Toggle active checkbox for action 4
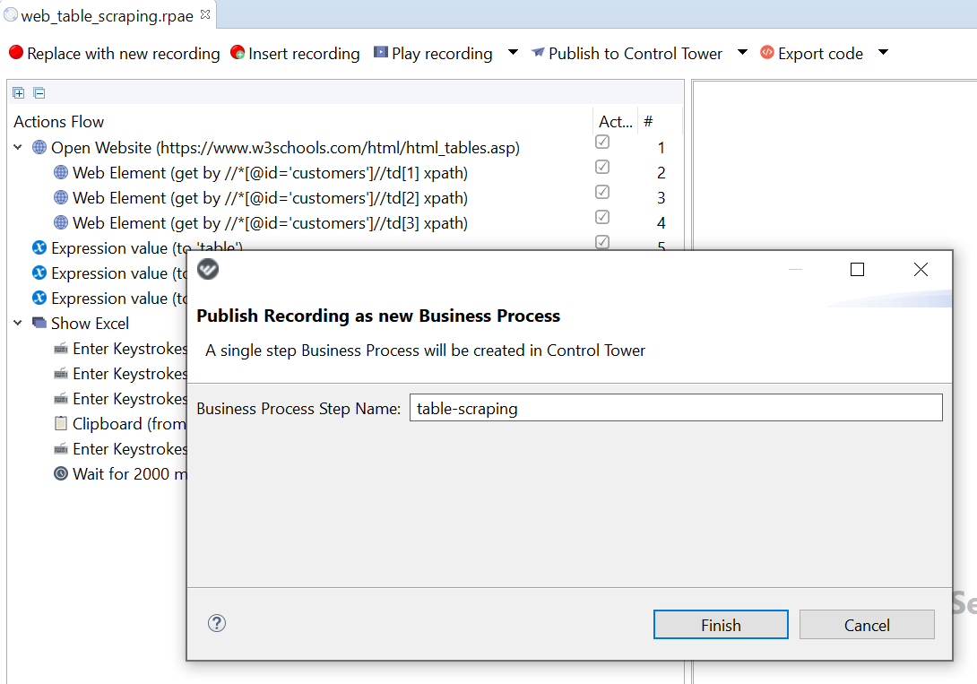This screenshot has width=977, height=684. [x=602, y=217]
